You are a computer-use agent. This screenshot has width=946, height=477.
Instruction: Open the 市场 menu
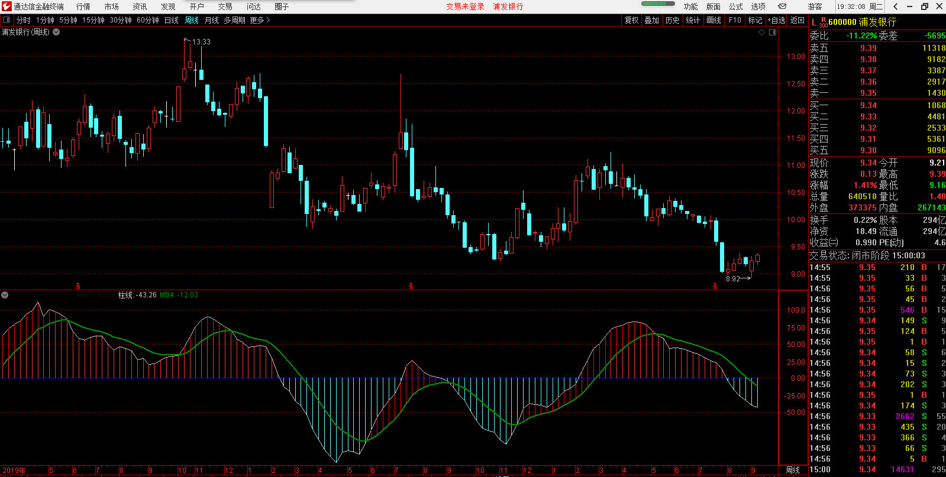pos(112,7)
